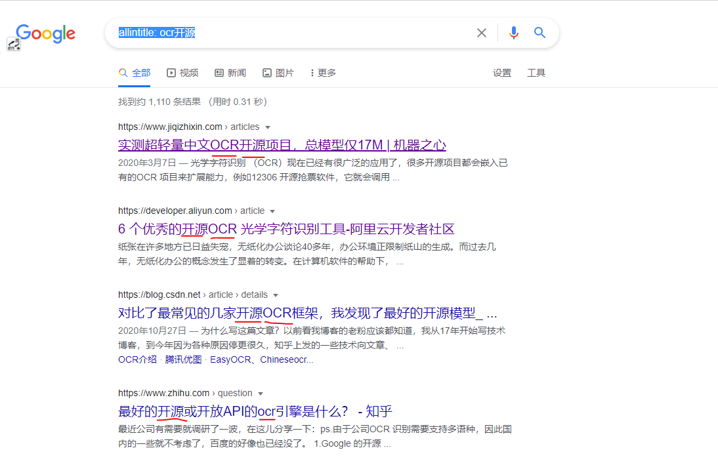Open result 对比了最常见的几家开源OCR框架
Viewport: 718px width, 467px height.
[x=308, y=313]
